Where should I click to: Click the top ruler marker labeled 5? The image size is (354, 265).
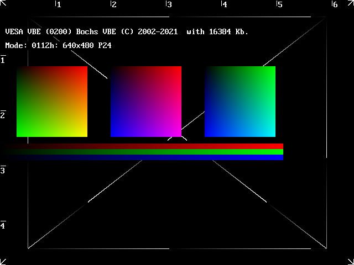[x=279, y=4]
